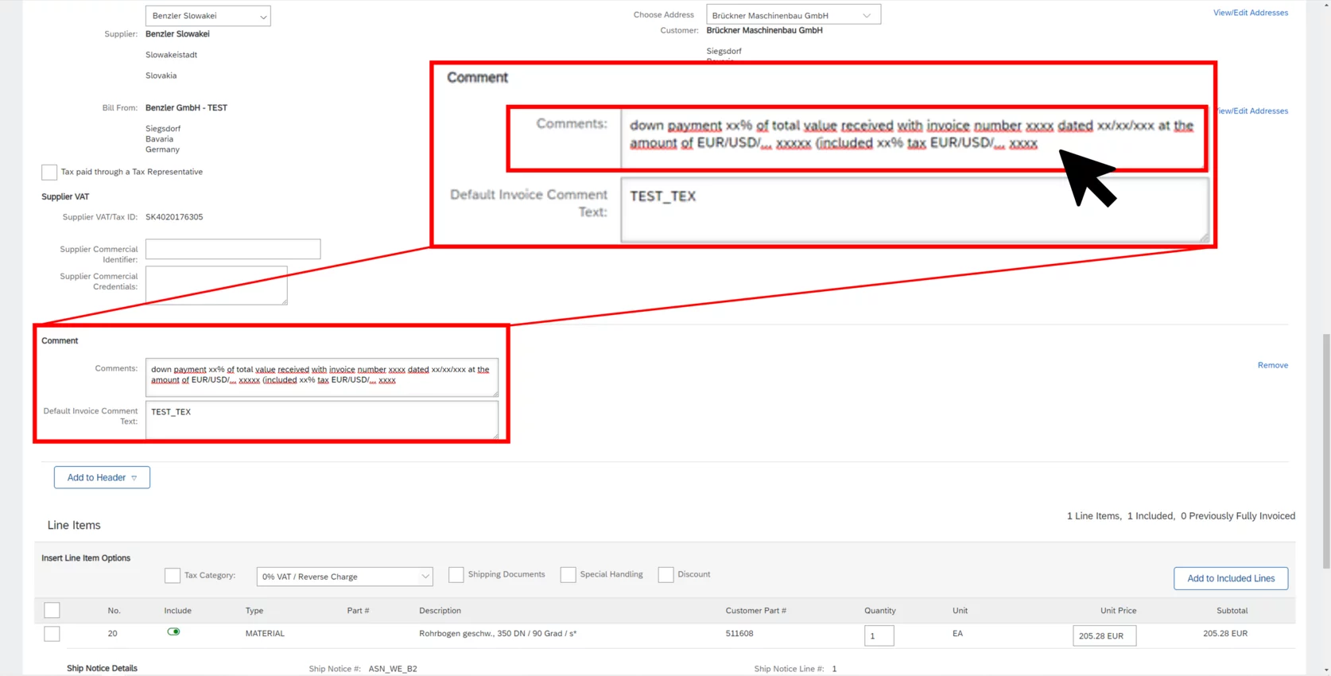This screenshot has height=676, width=1331.
Task: Click the Supplier VAT/Tax ID value SK4020176305
Action: (174, 217)
